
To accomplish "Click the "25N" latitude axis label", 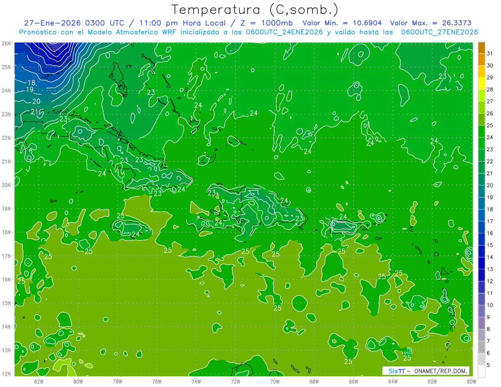I will click(6, 67).
